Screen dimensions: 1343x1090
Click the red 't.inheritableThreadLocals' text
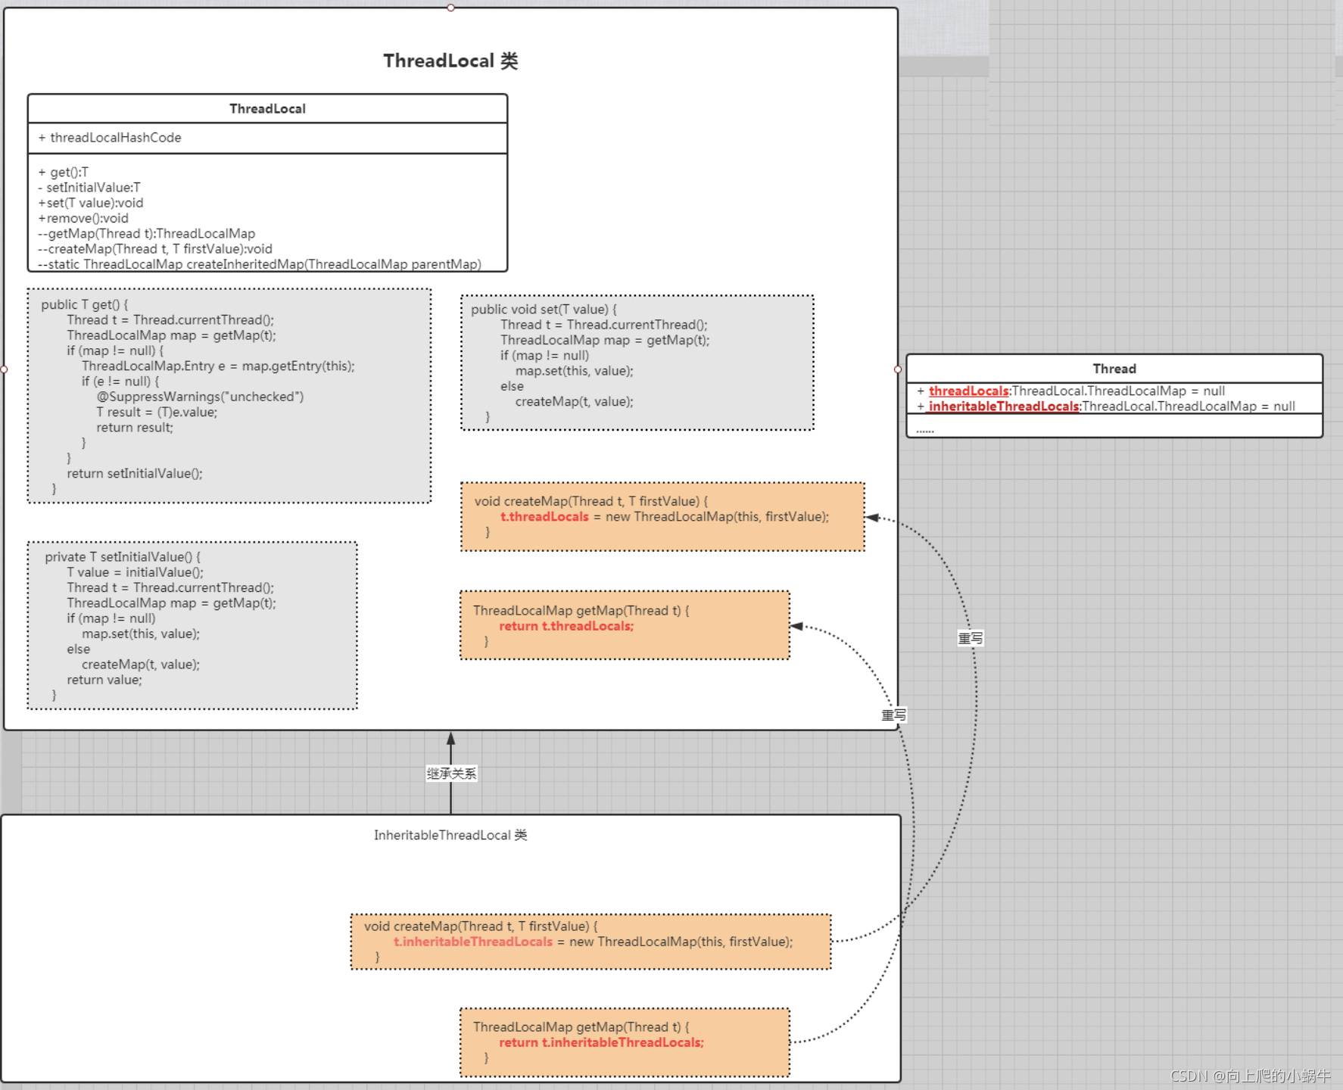(x=473, y=942)
